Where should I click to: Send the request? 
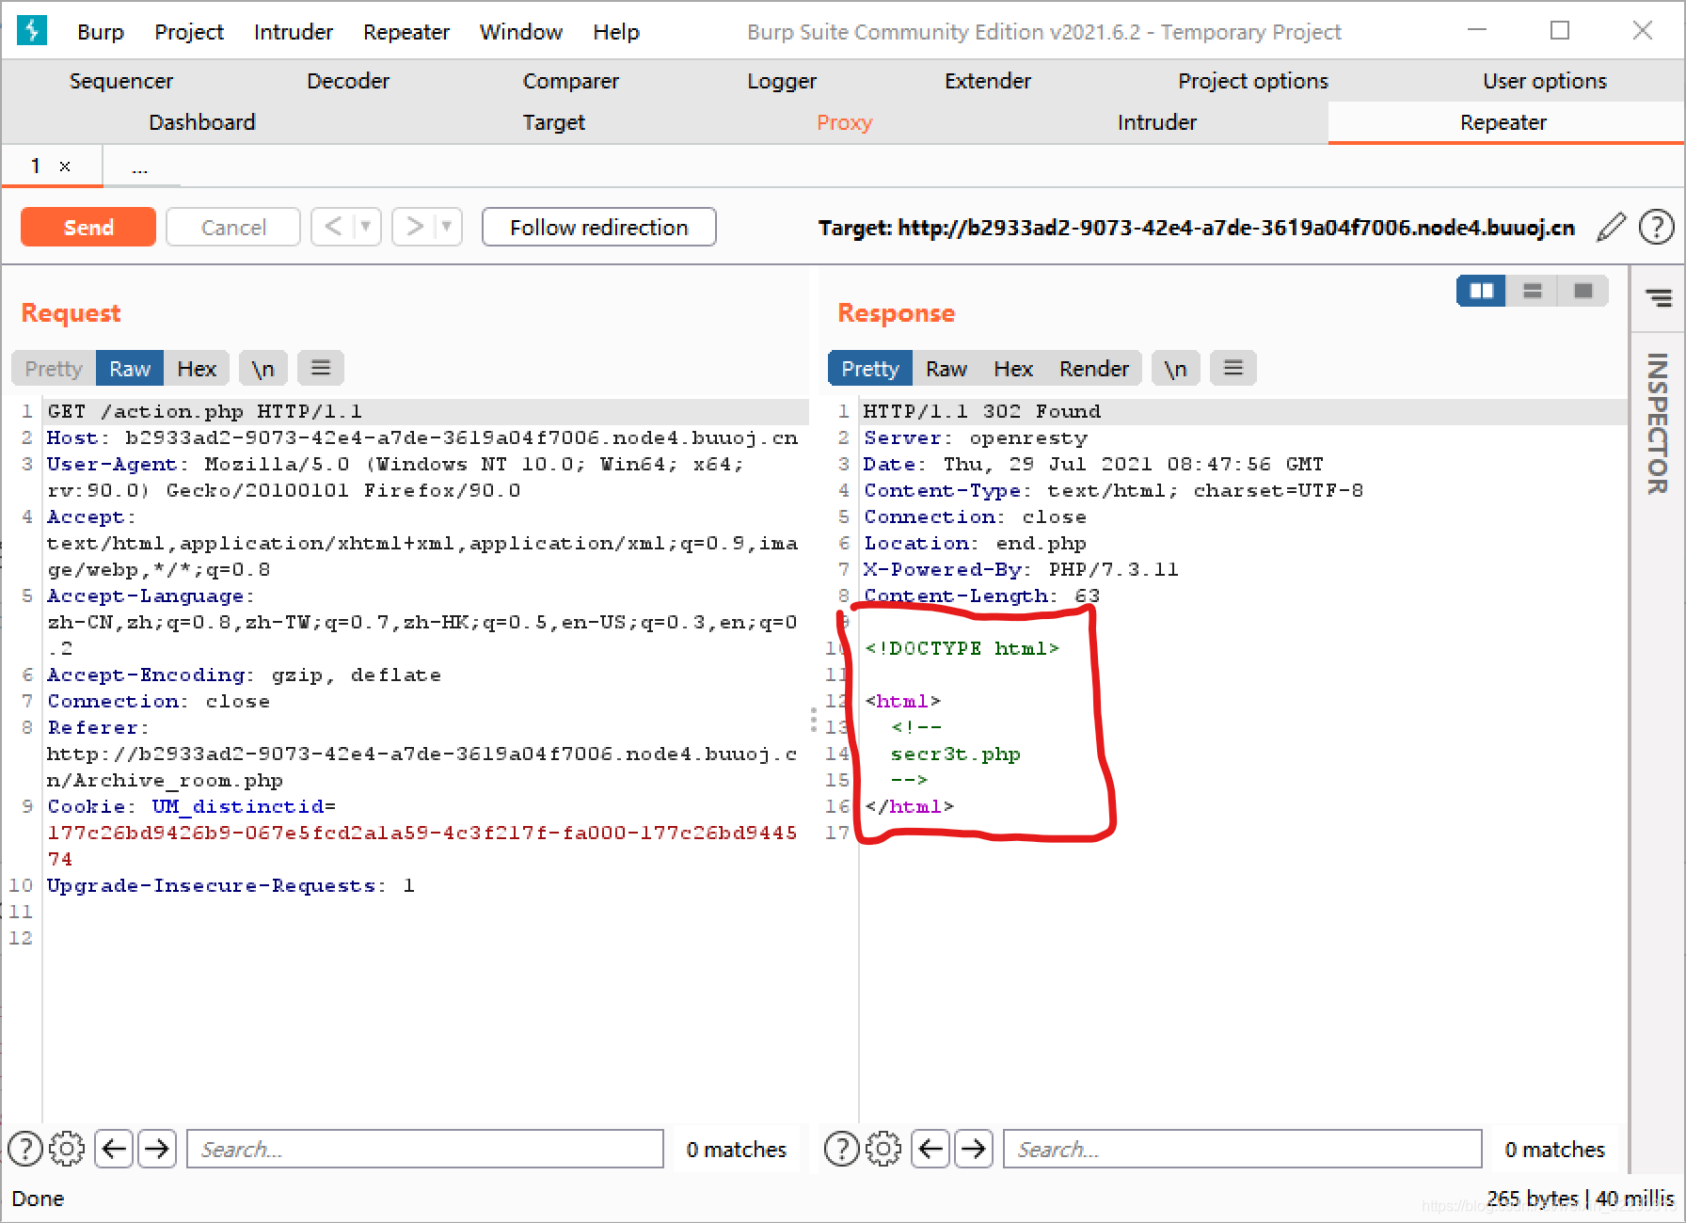click(88, 227)
